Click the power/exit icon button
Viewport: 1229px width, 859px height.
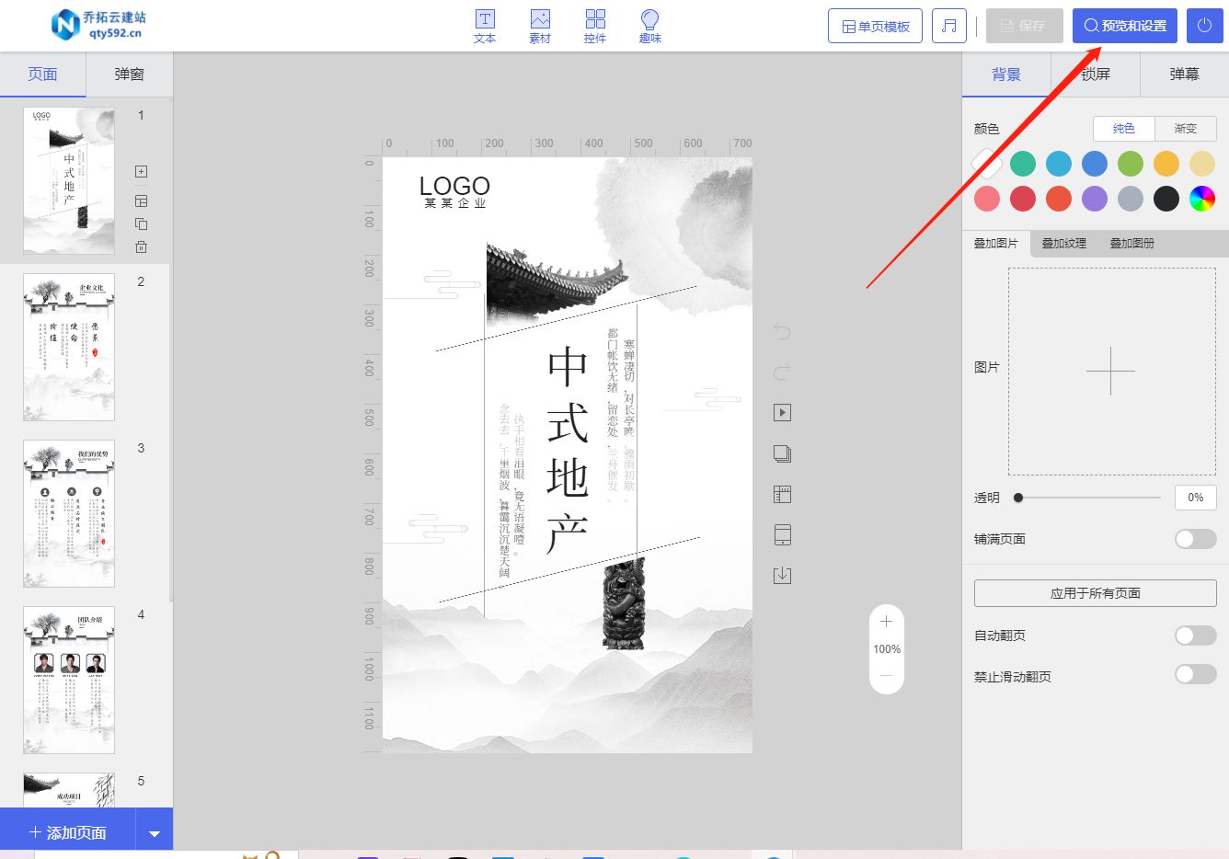tap(1204, 26)
